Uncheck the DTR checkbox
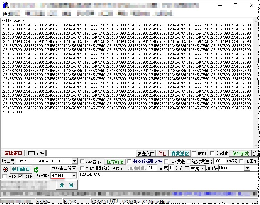 20,176
